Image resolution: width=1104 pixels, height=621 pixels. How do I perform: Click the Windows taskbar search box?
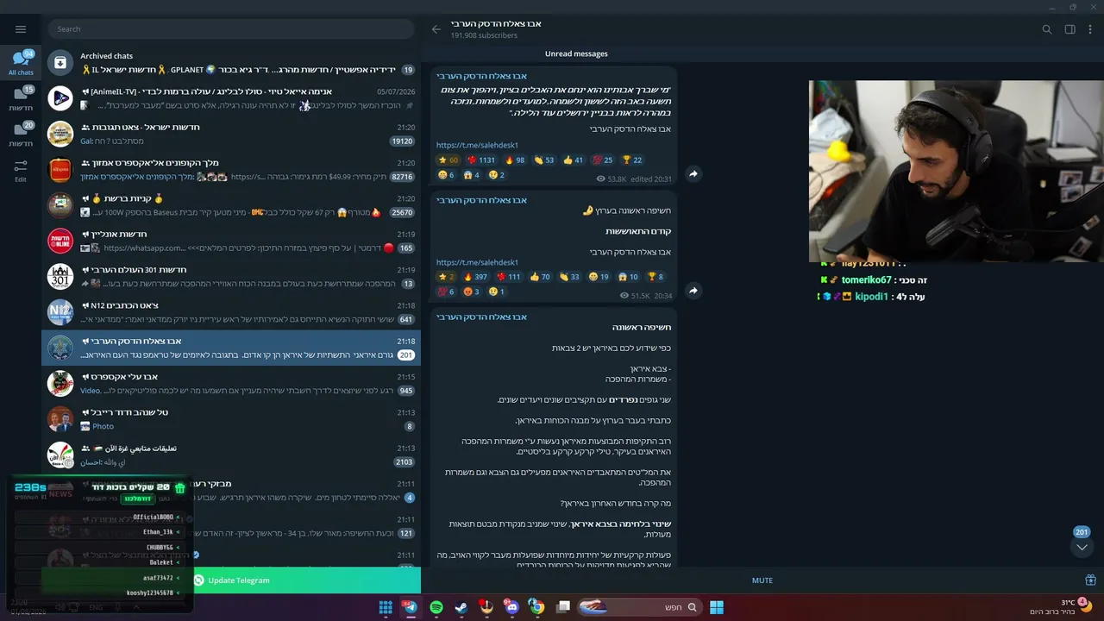point(639,607)
